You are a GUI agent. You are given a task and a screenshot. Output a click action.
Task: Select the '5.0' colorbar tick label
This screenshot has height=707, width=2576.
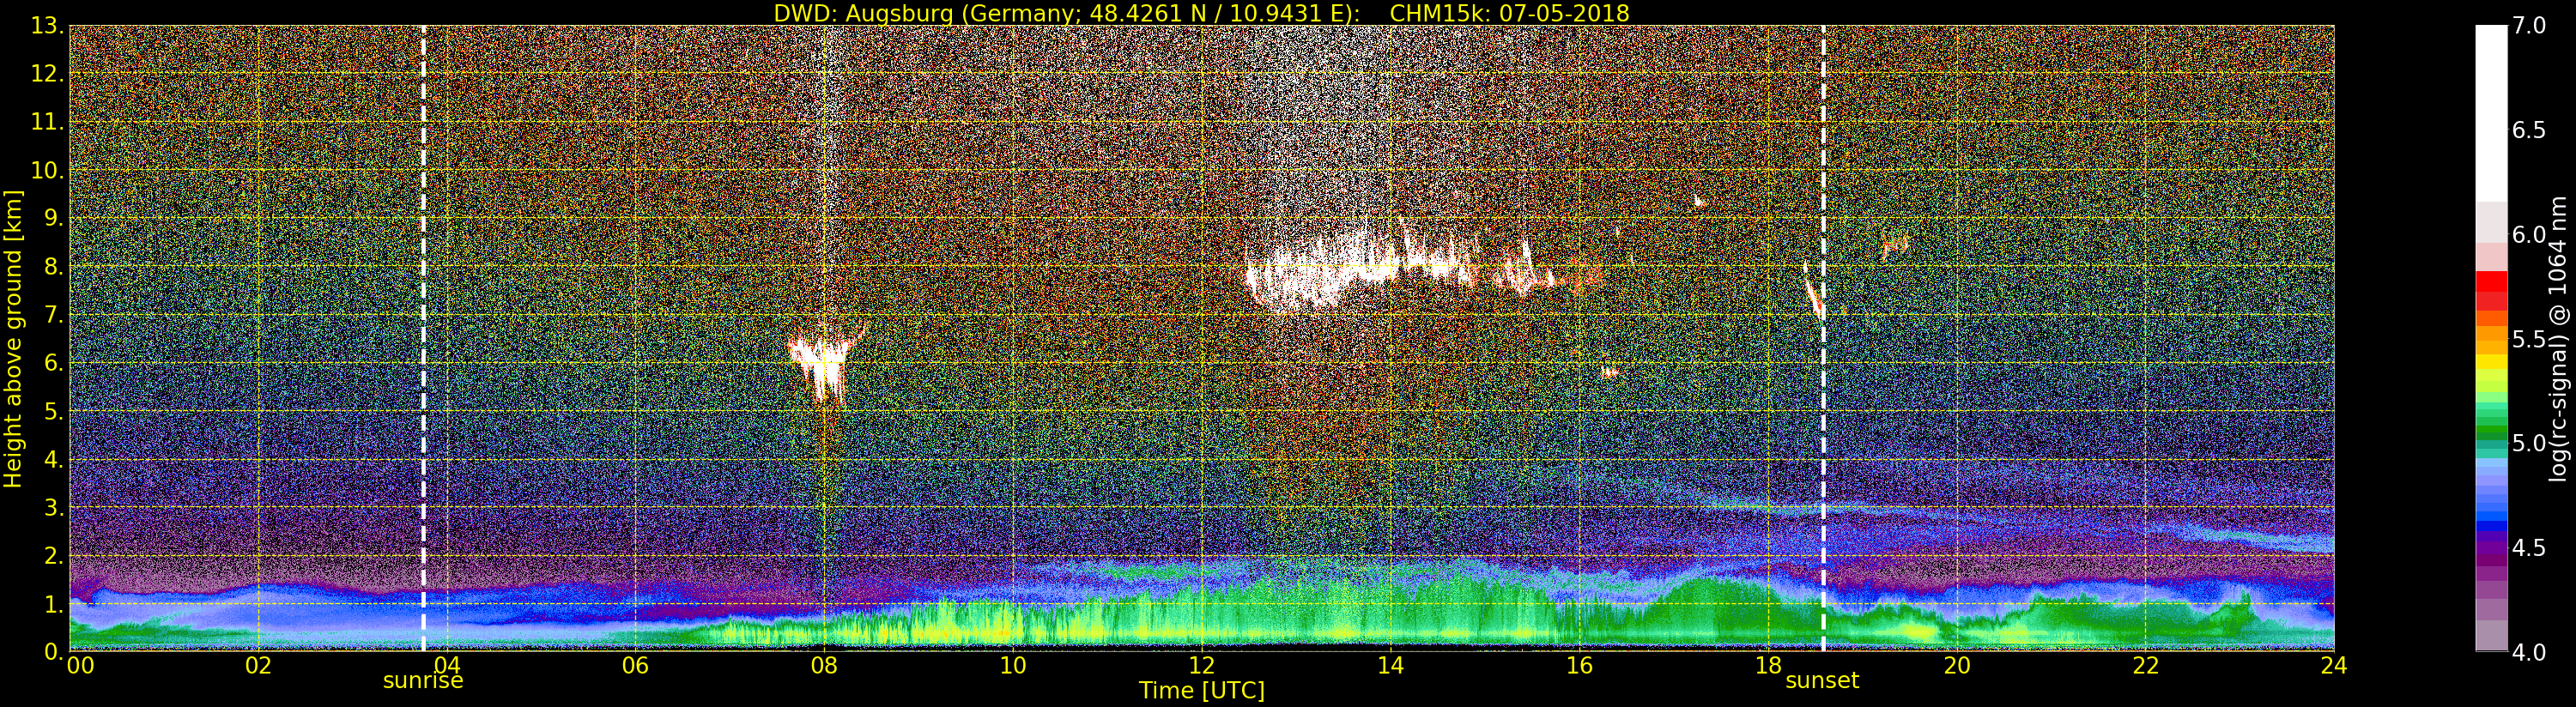pos(2528,444)
